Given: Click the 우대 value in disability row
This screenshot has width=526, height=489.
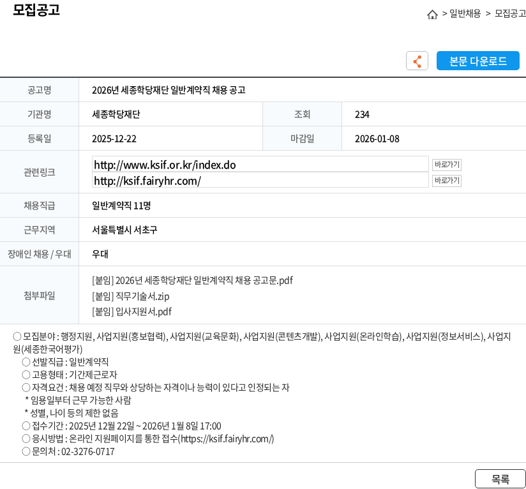Looking at the screenshot, I should tap(100, 254).
